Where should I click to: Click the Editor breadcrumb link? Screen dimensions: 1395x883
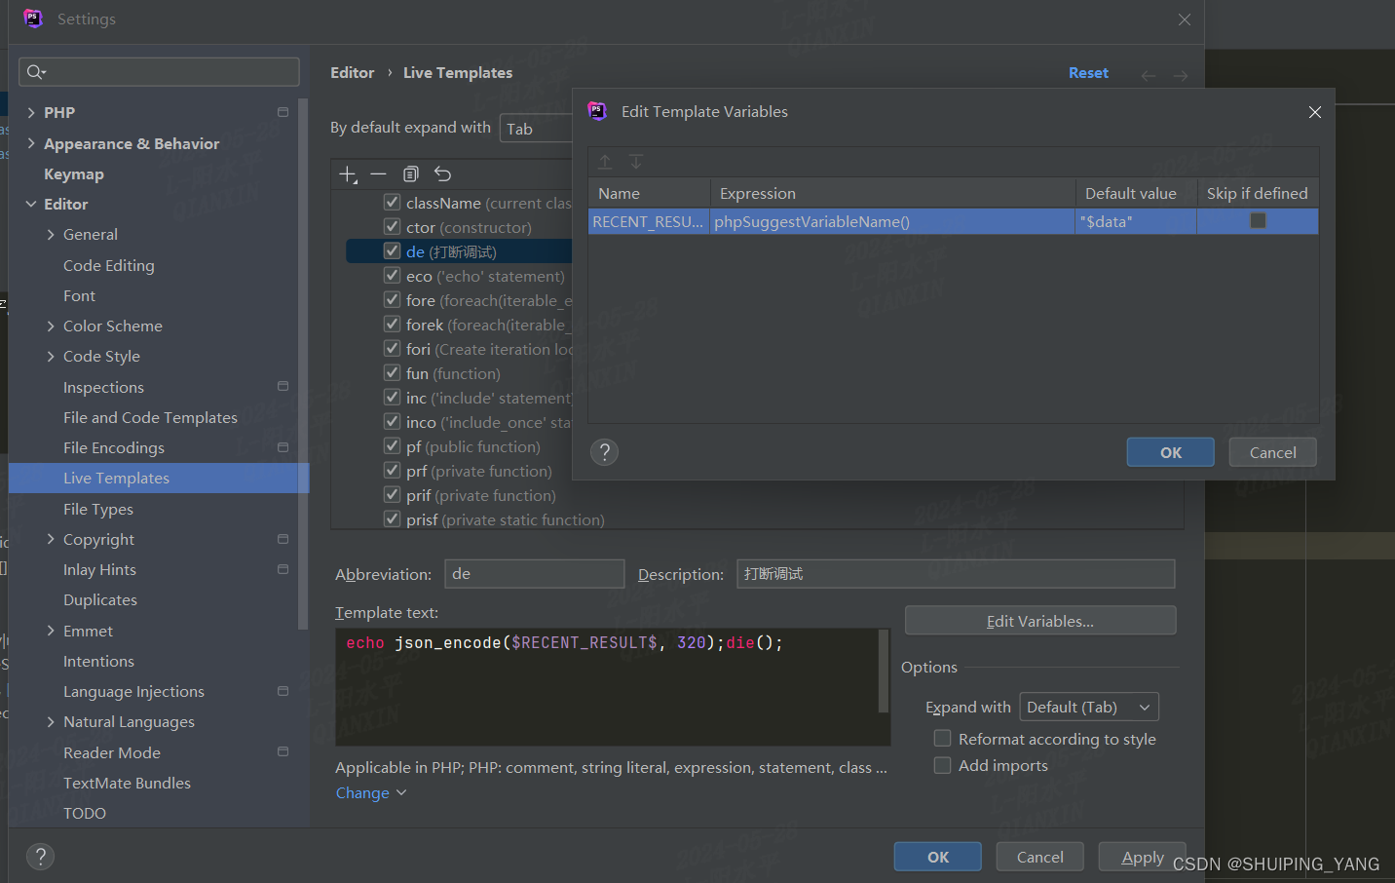(352, 73)
